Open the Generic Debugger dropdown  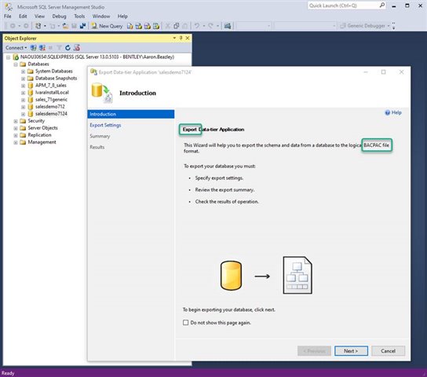click(389, 26)
